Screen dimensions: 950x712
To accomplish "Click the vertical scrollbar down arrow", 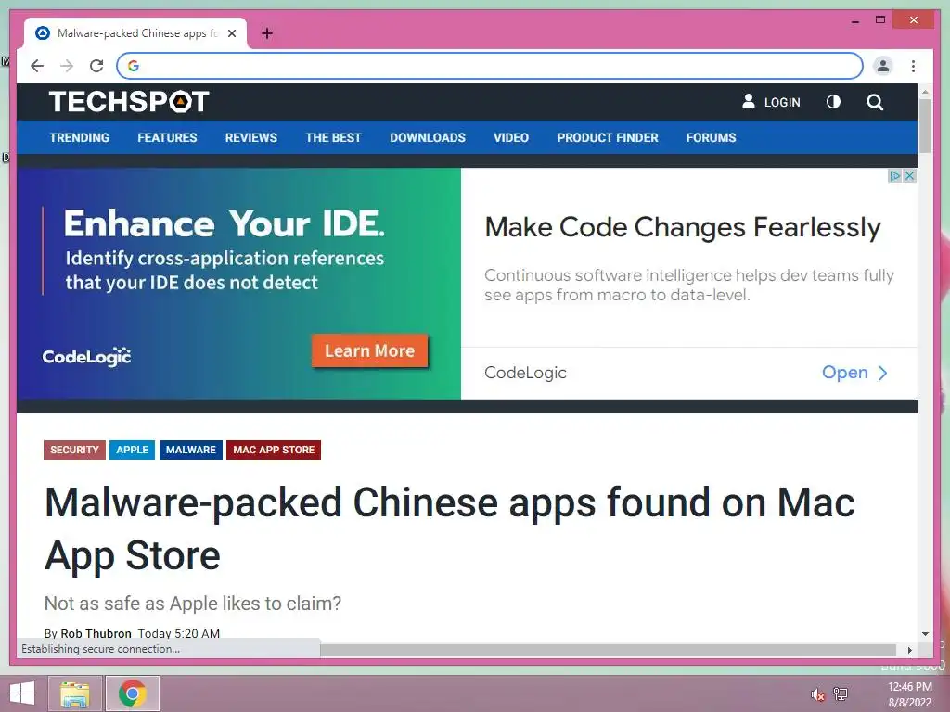I will pyautogui.click(x=925, y=634).
